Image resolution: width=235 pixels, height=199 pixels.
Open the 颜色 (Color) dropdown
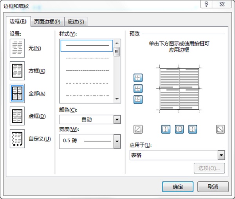coord(117,120)
